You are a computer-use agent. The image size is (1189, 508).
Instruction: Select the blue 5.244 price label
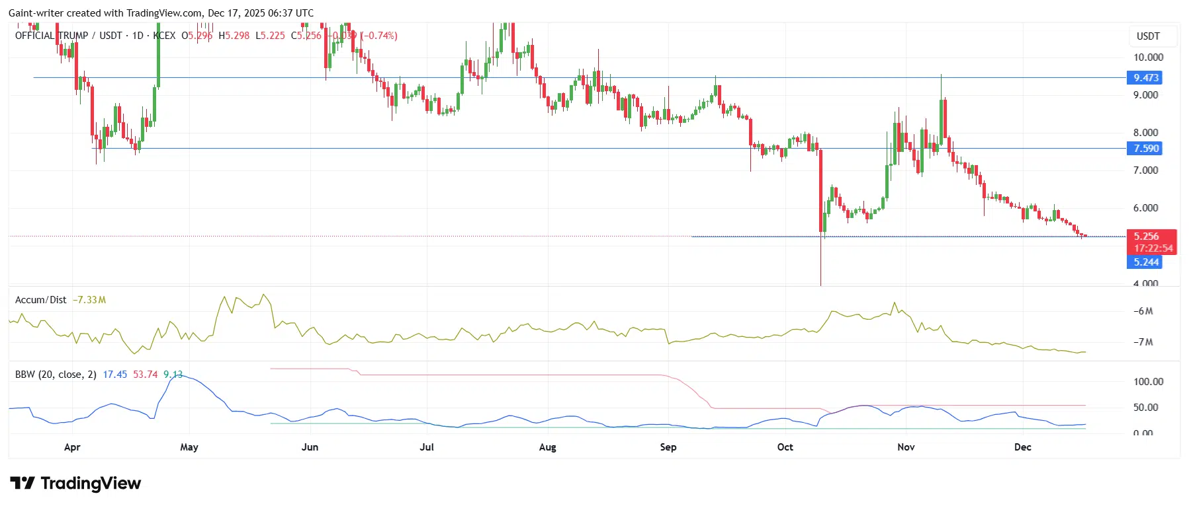[1145, 262]
